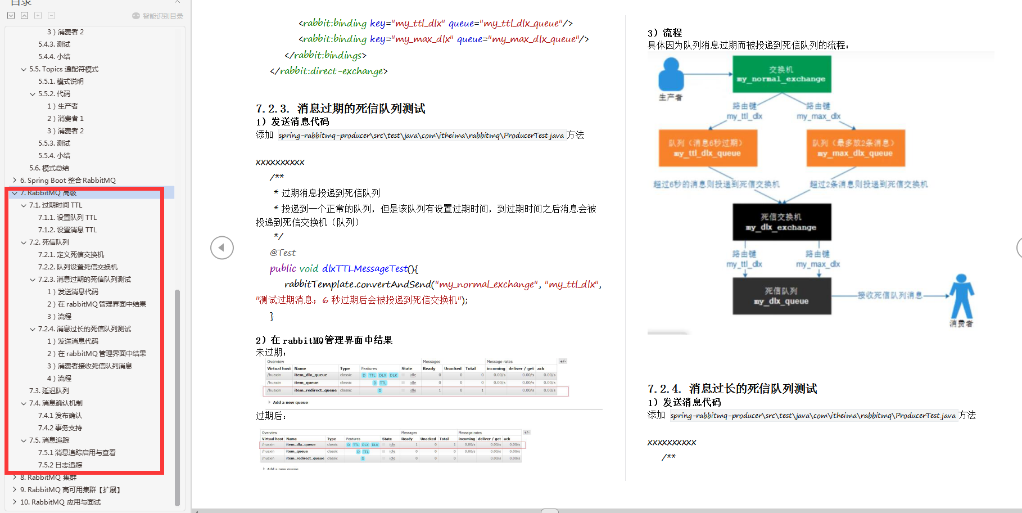The height and width of the screenshot is (513, 1022).
Task: Select 7.3. 延迟队列 in the outline
Action: pyautogui.click(x=50, y=390)
